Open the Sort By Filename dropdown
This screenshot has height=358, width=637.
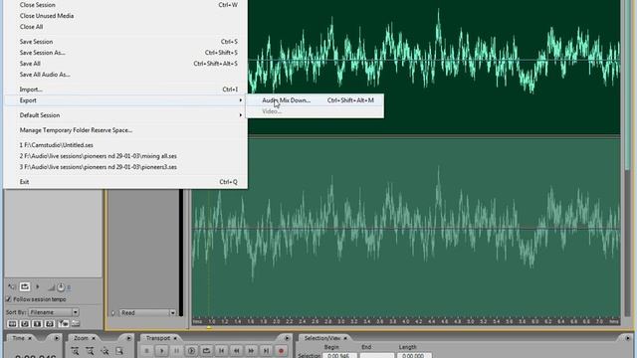[54, 312]
